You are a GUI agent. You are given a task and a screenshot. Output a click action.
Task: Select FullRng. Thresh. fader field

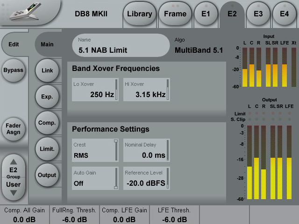point(74,215)
